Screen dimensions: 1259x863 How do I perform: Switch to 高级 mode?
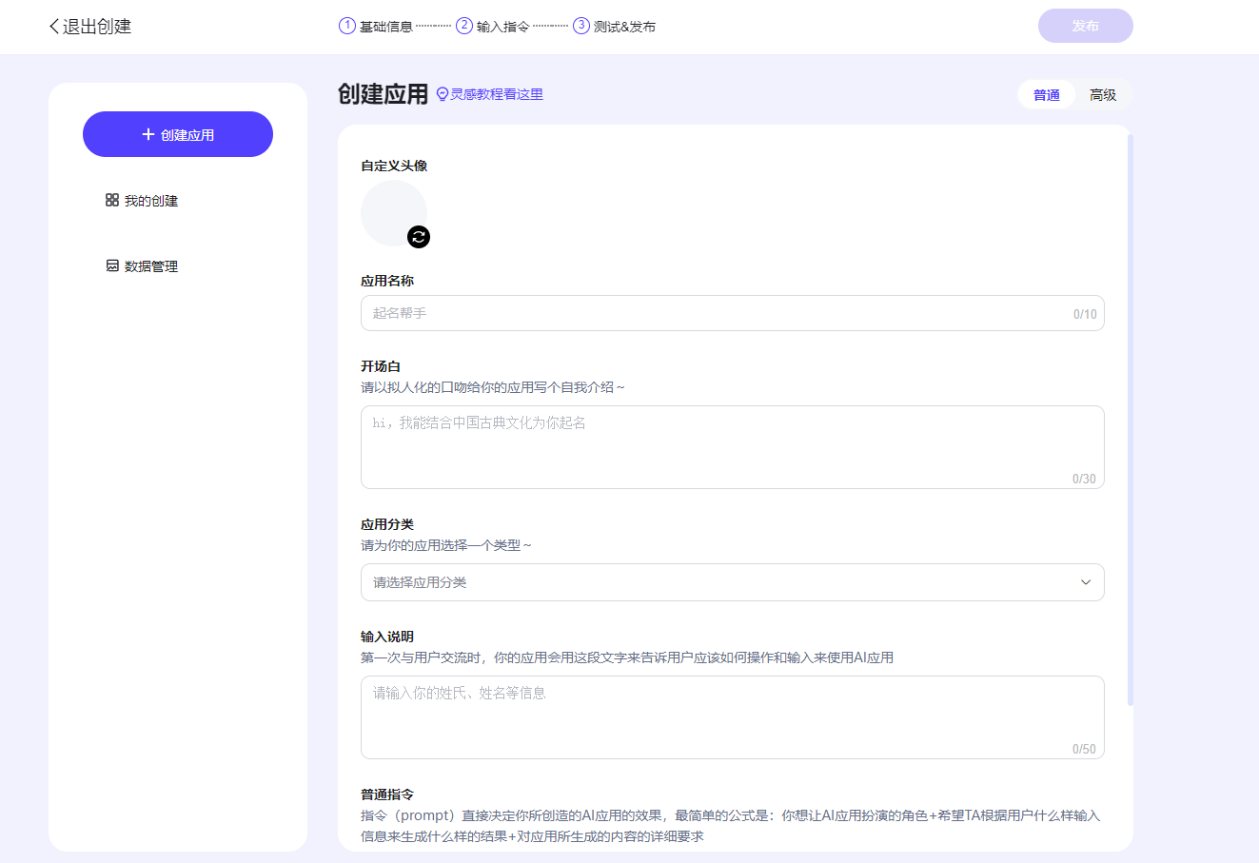[1103, 94]
